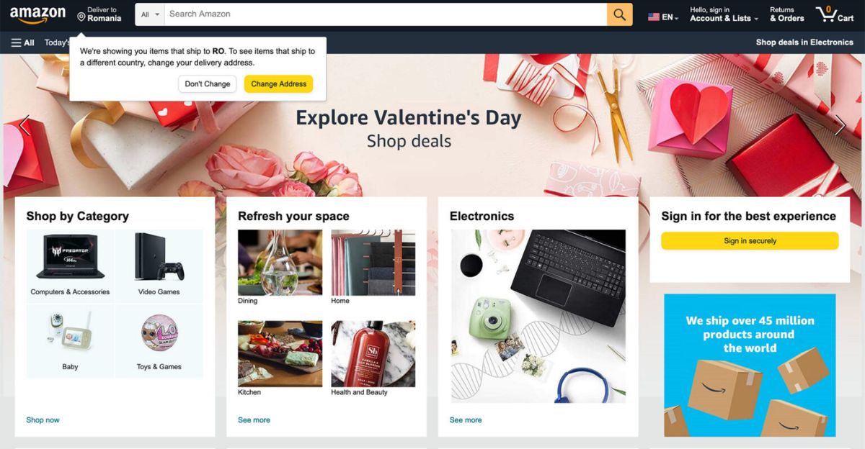Select Shop deals in Electronics
The height and width of the screenshot is (449, 865).
click(x=804, y=42)
